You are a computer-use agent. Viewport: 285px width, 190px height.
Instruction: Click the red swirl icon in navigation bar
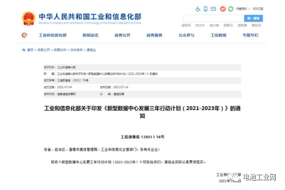click(x=24, y=35)
